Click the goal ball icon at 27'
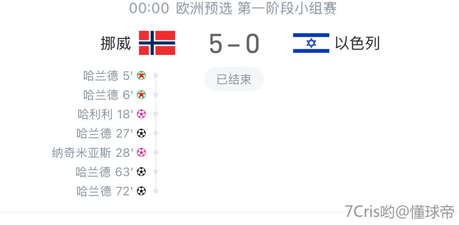 141,133
